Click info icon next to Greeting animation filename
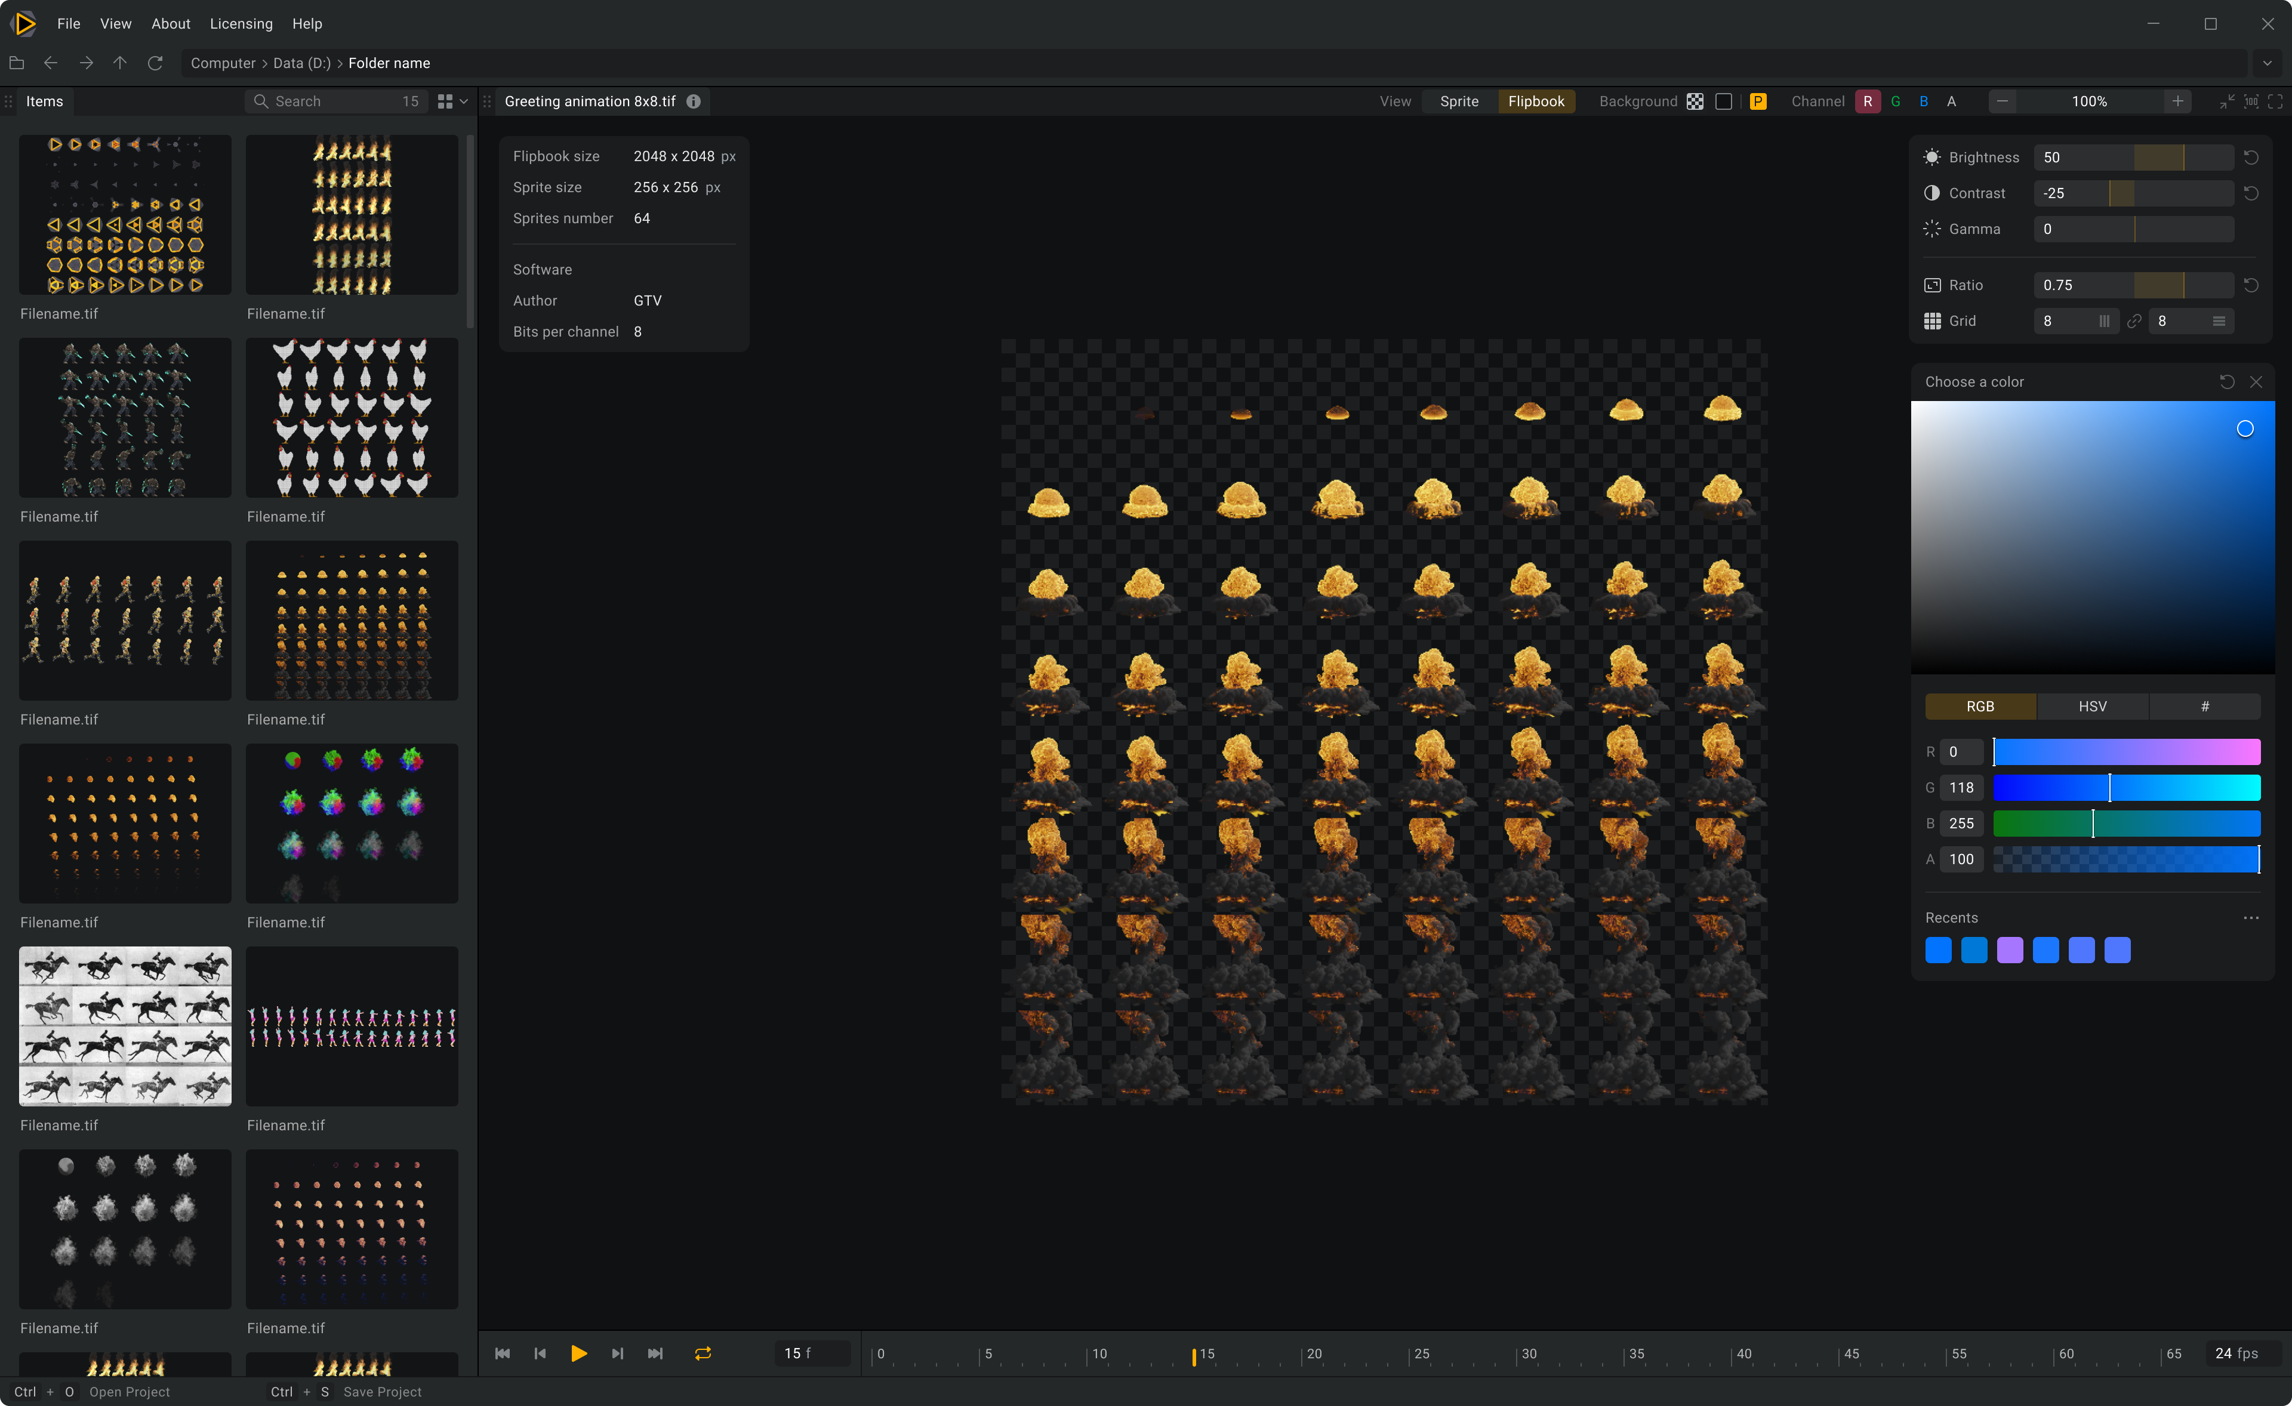The width and height of the screenshot is (2292, 1406). click(694, 101)
